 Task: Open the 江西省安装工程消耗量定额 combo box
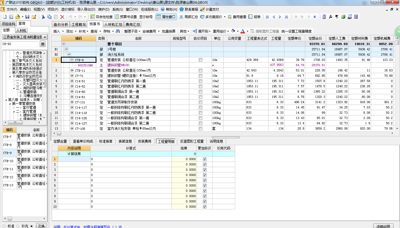[25, 37]
